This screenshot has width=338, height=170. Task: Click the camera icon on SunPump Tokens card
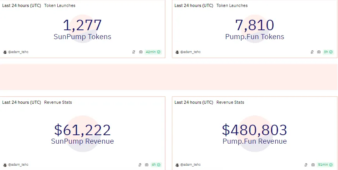click(141, 52)
